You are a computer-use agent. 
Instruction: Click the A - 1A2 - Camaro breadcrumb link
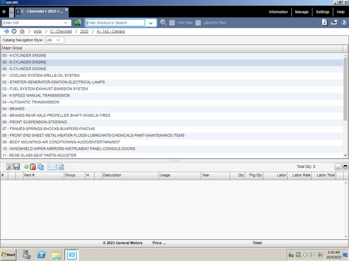(111, 32)
